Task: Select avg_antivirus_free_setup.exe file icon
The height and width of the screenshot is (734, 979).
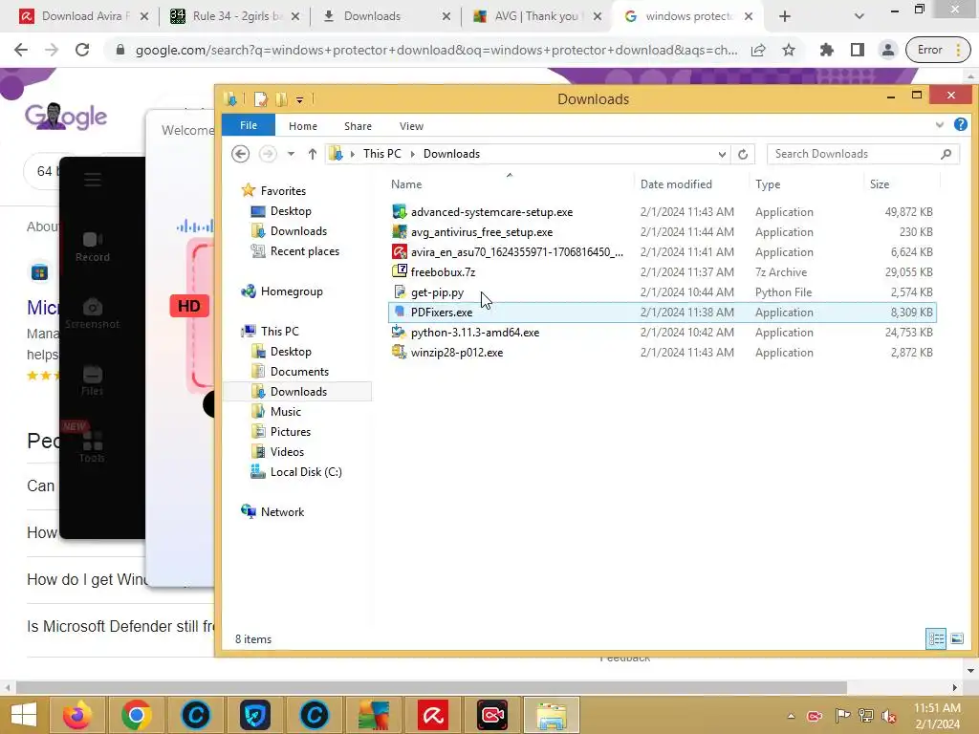Action: 399,231
